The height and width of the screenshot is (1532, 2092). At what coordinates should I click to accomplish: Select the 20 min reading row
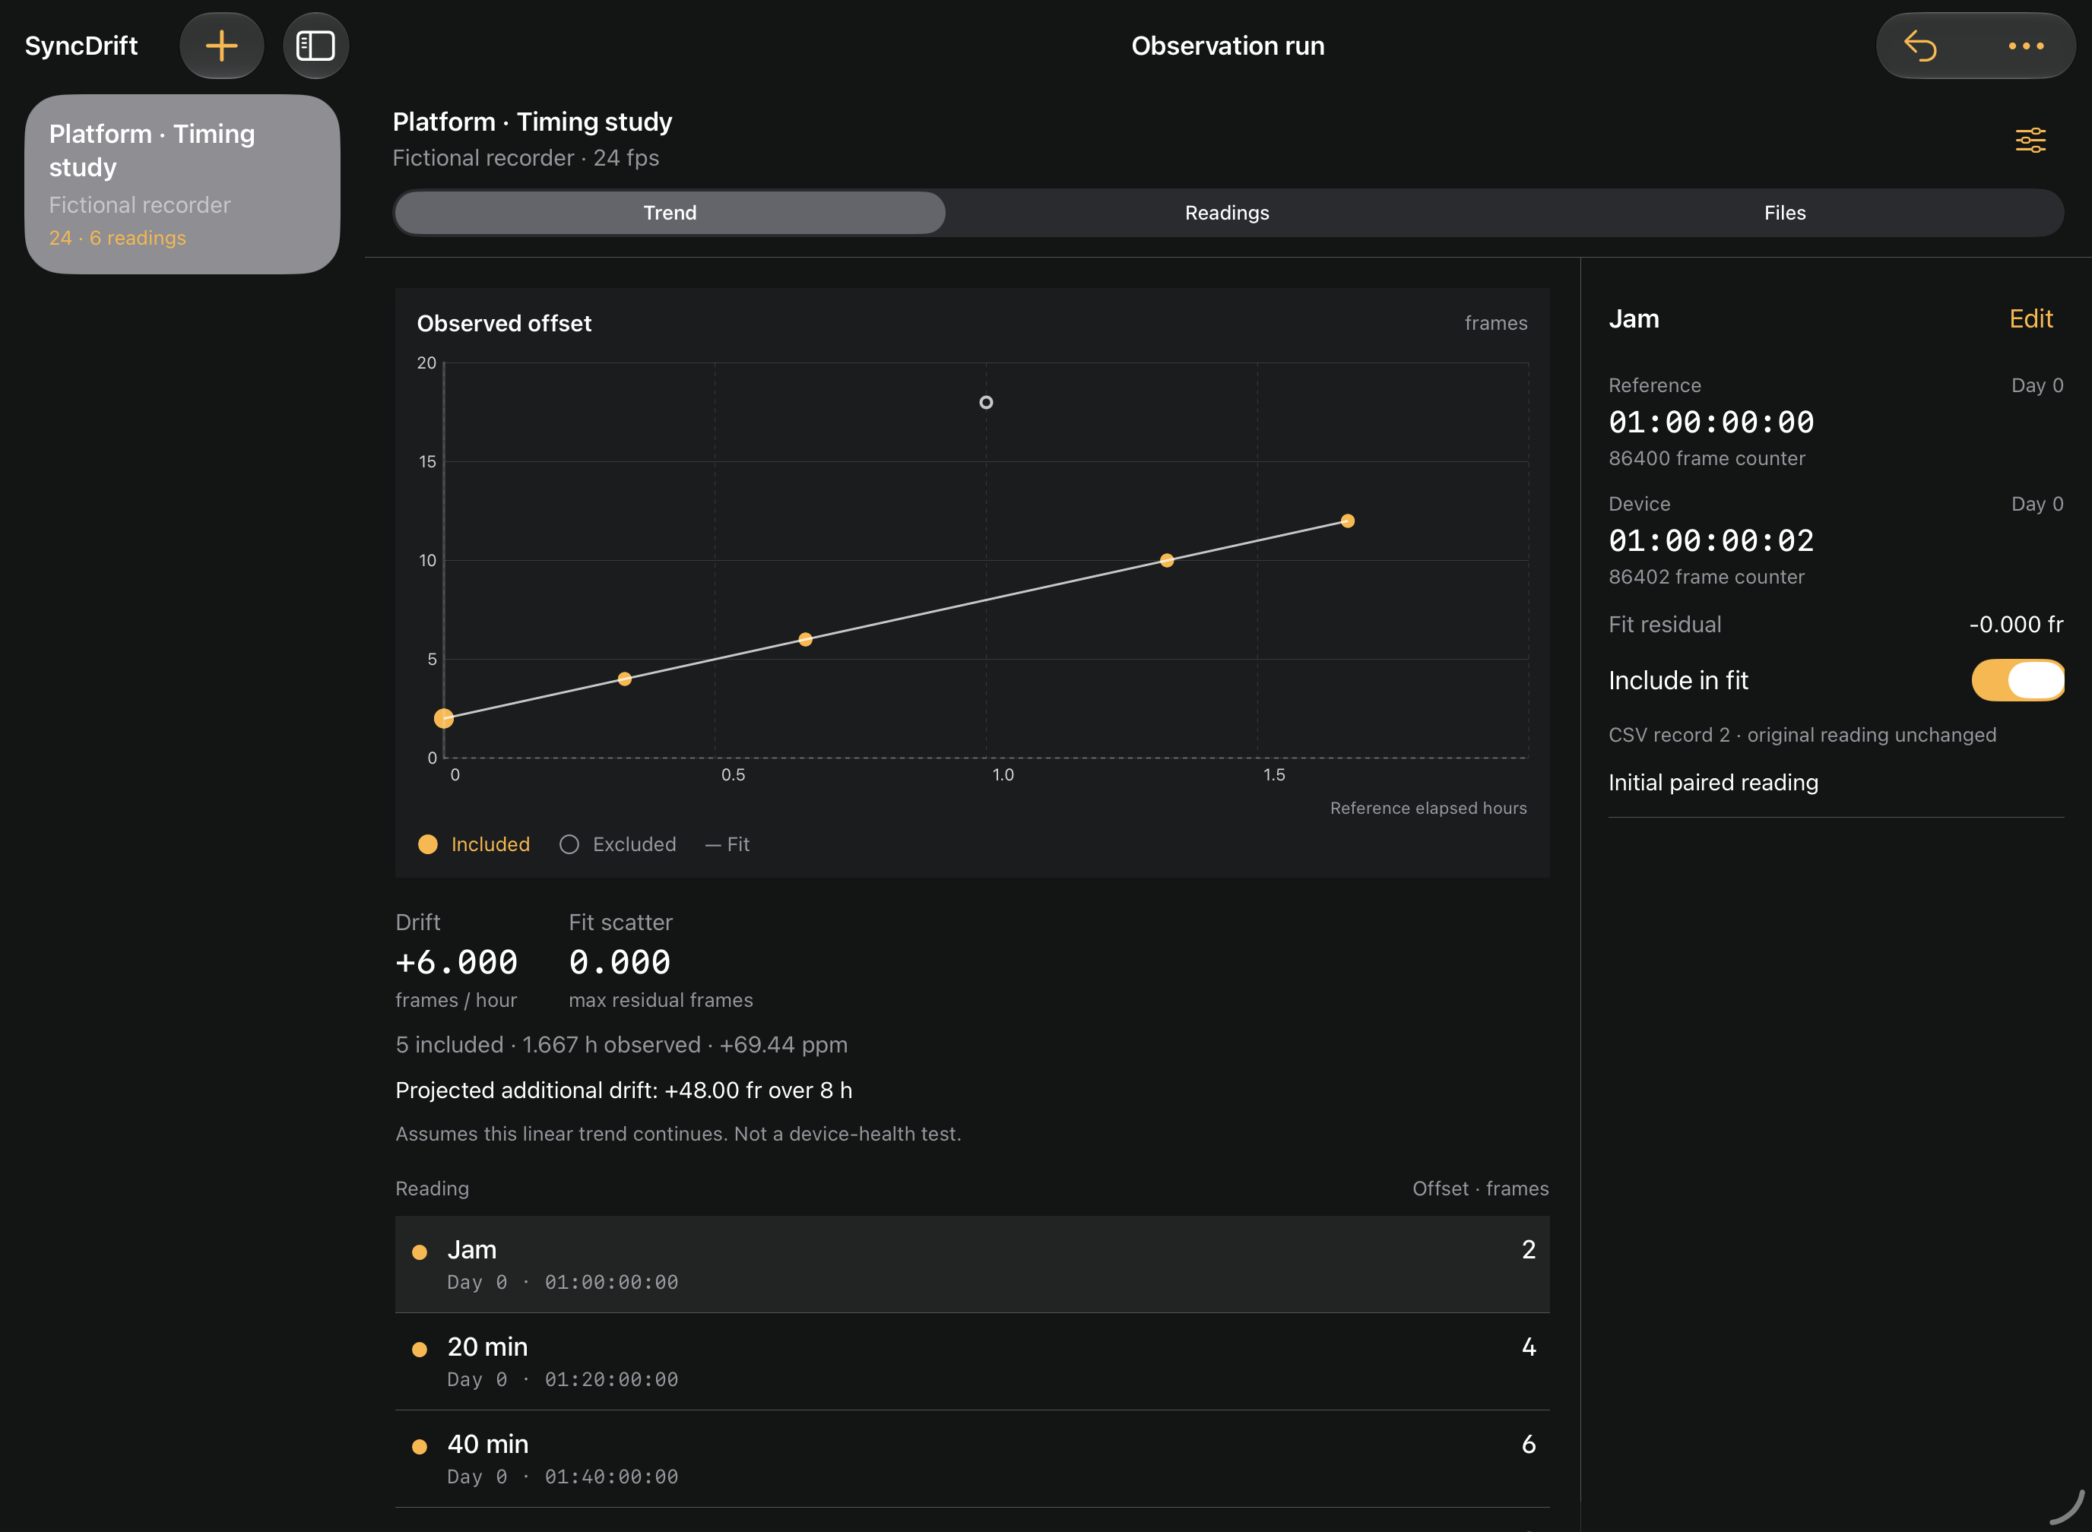(972, 1361)
